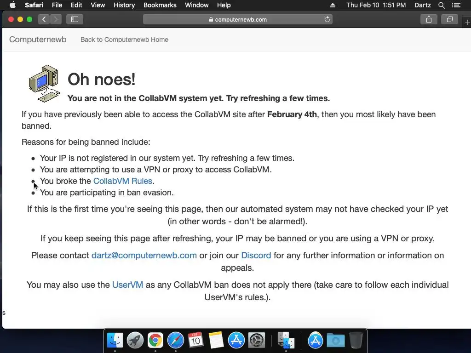
Task: Open the File menu
Action: (x=57, y=5)
